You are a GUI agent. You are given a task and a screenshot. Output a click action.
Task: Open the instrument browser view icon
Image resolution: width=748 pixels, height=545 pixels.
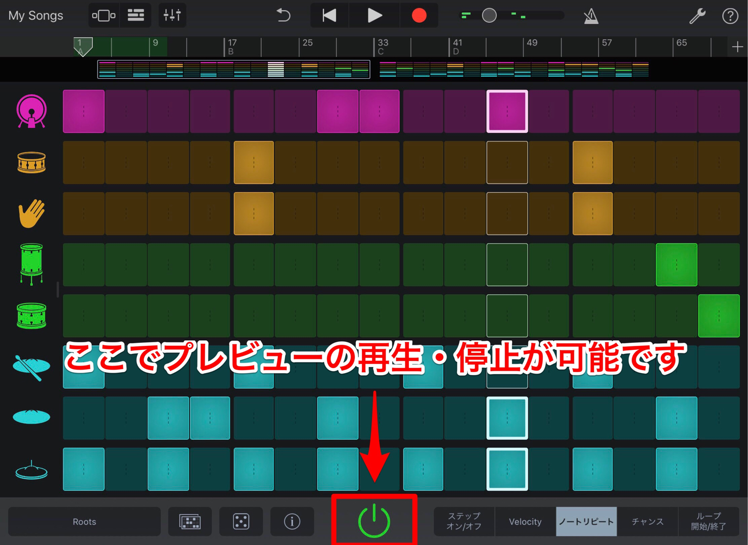tap(104, 16)
